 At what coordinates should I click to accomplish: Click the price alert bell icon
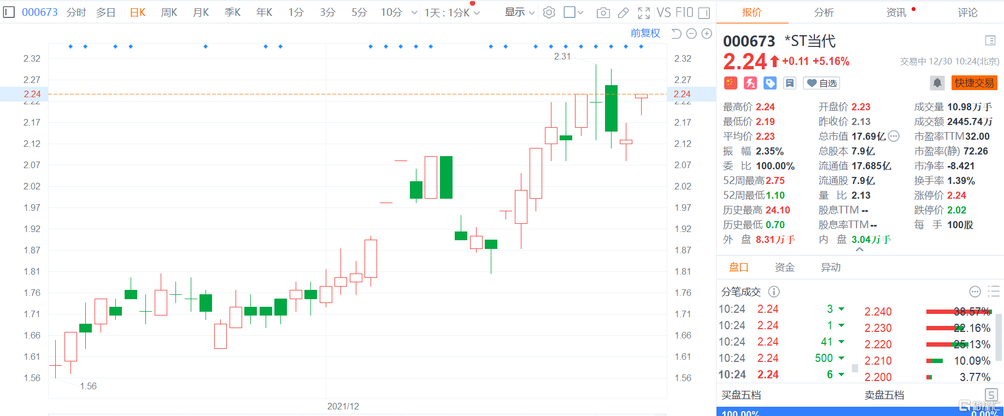(x=937, y=83)
